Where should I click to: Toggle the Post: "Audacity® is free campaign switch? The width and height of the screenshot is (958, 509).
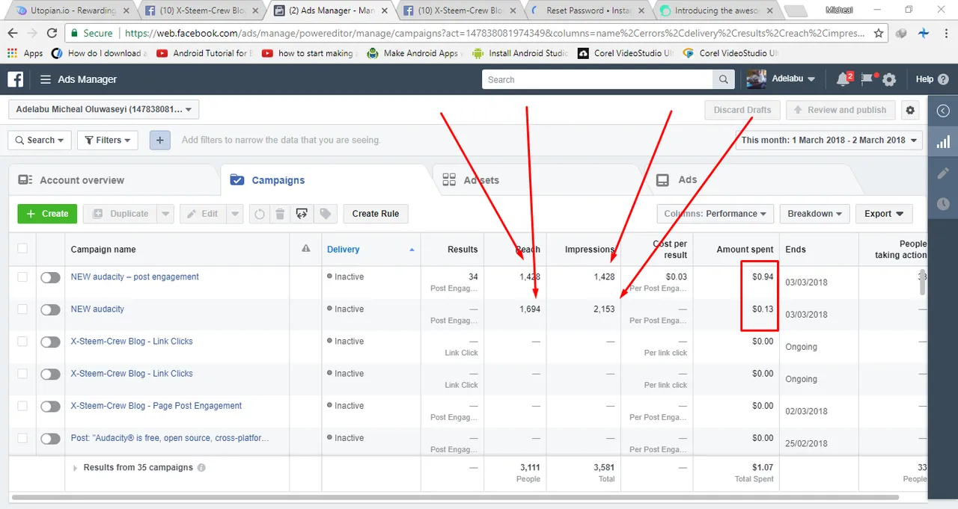point(50,439)
